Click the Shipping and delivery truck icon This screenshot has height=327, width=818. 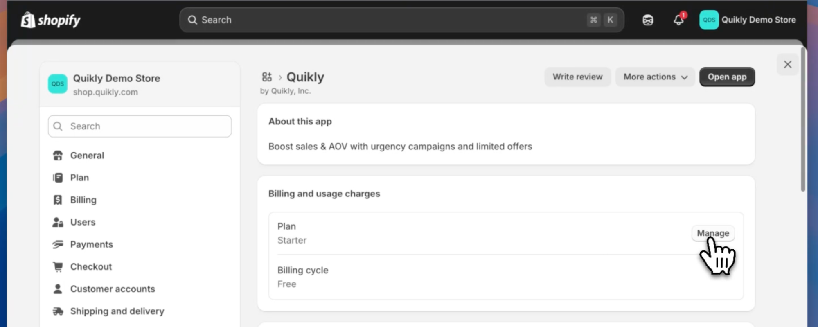58,311
